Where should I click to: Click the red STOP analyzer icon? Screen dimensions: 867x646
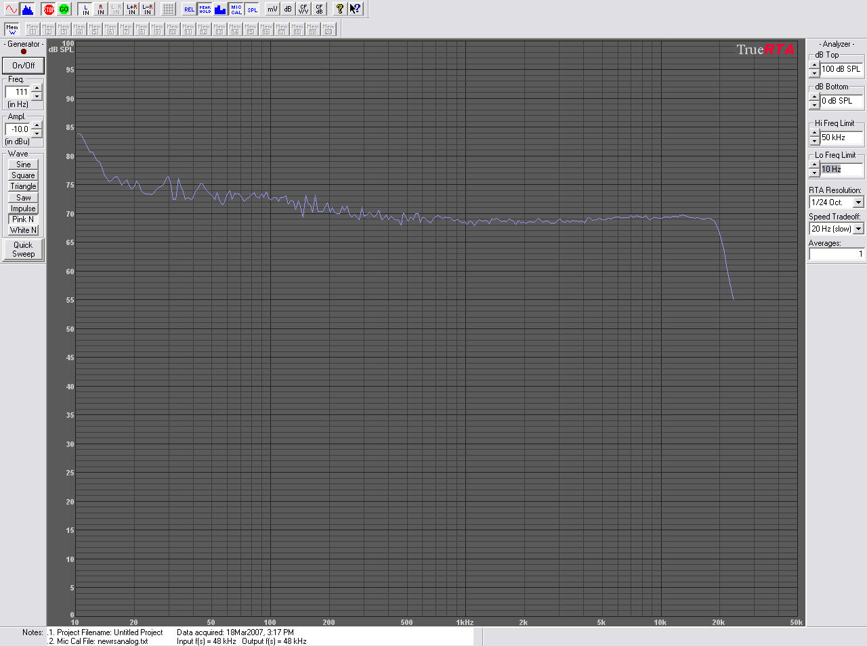click(x=48, y=9)
